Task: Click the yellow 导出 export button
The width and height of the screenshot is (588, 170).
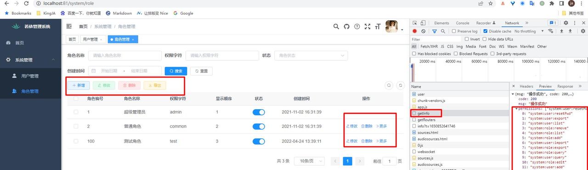Action: [155, 85]
